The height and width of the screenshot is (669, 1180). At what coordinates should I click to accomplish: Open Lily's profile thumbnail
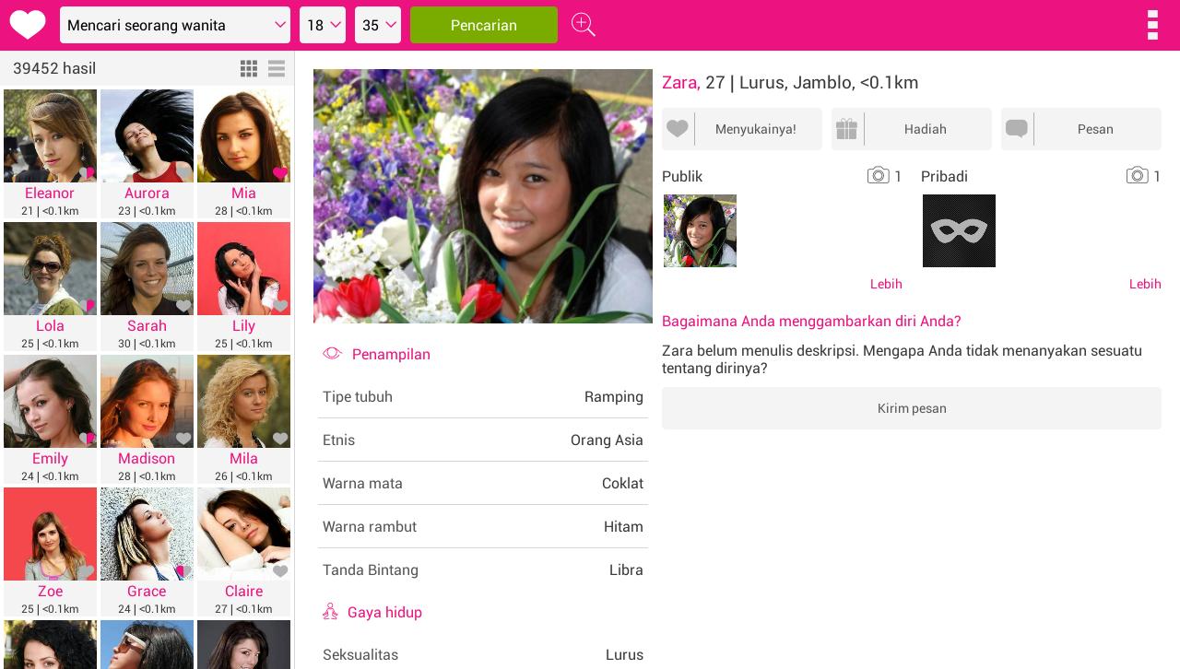click(x=243, y=268)
